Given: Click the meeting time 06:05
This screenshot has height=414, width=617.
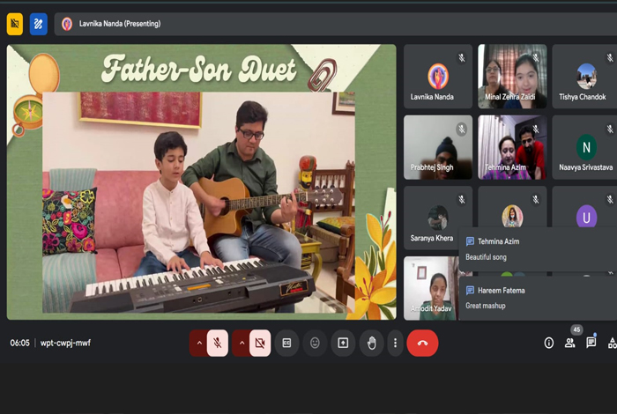Looking at the screenshot, I should click(x=19, y=343).
